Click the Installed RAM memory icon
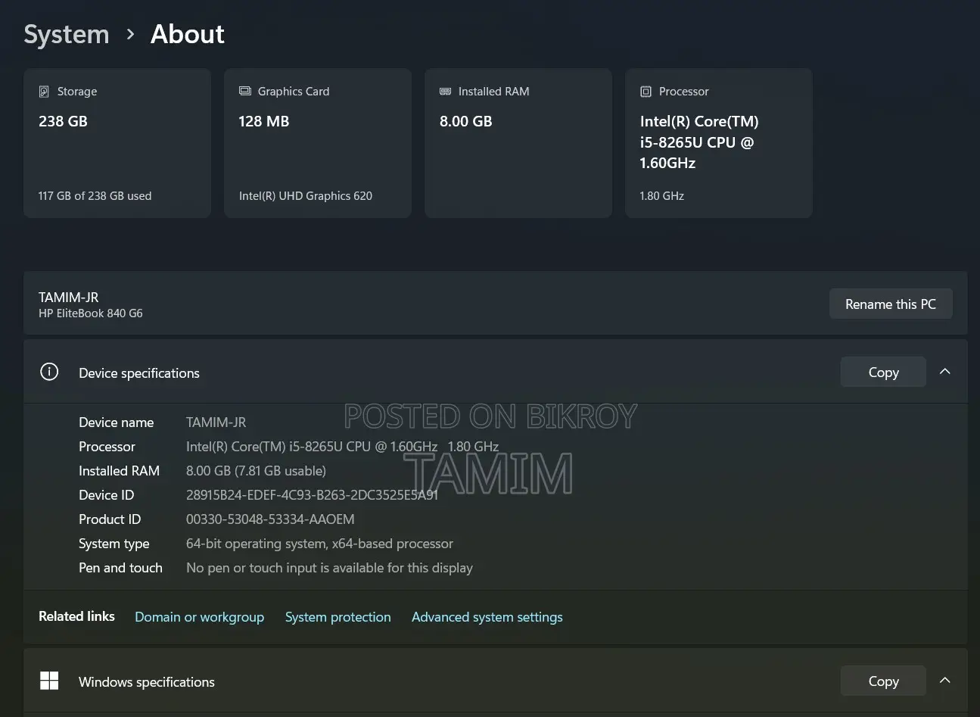 (x=446, y=91)
